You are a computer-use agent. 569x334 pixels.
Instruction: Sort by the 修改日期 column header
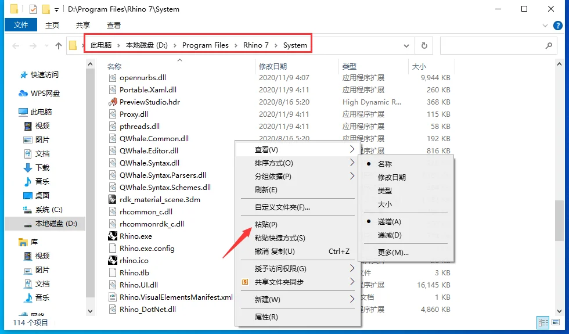point(273,66)
